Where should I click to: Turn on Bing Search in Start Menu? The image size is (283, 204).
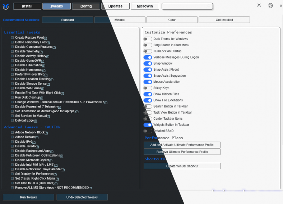click(x=148, y=45)
